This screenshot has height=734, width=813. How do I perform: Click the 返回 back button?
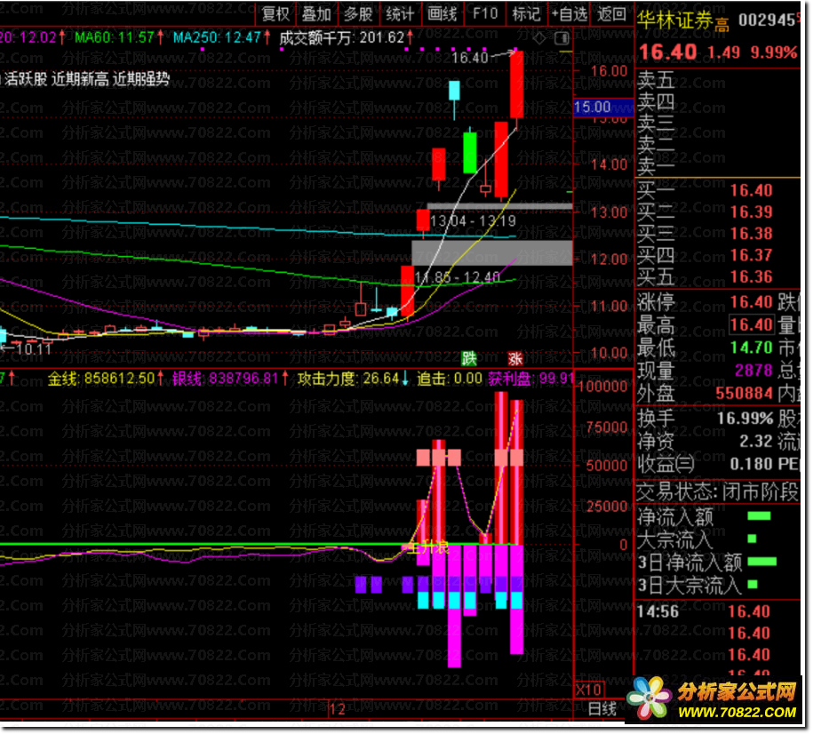612,14
